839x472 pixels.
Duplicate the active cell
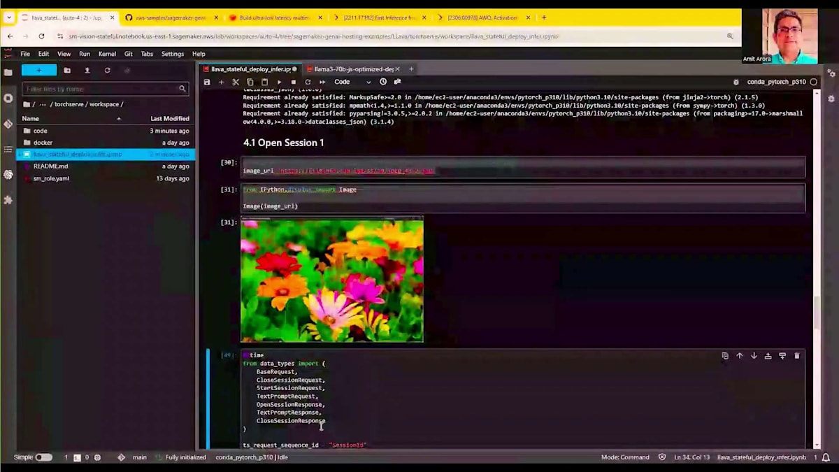[x=725, y=356]
